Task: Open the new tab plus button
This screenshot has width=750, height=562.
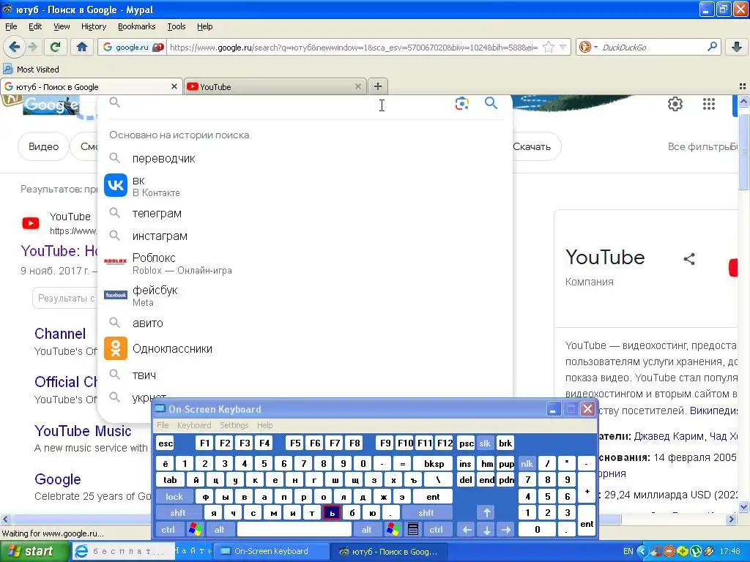Action: pyautogui.click(x=377, y=86)
